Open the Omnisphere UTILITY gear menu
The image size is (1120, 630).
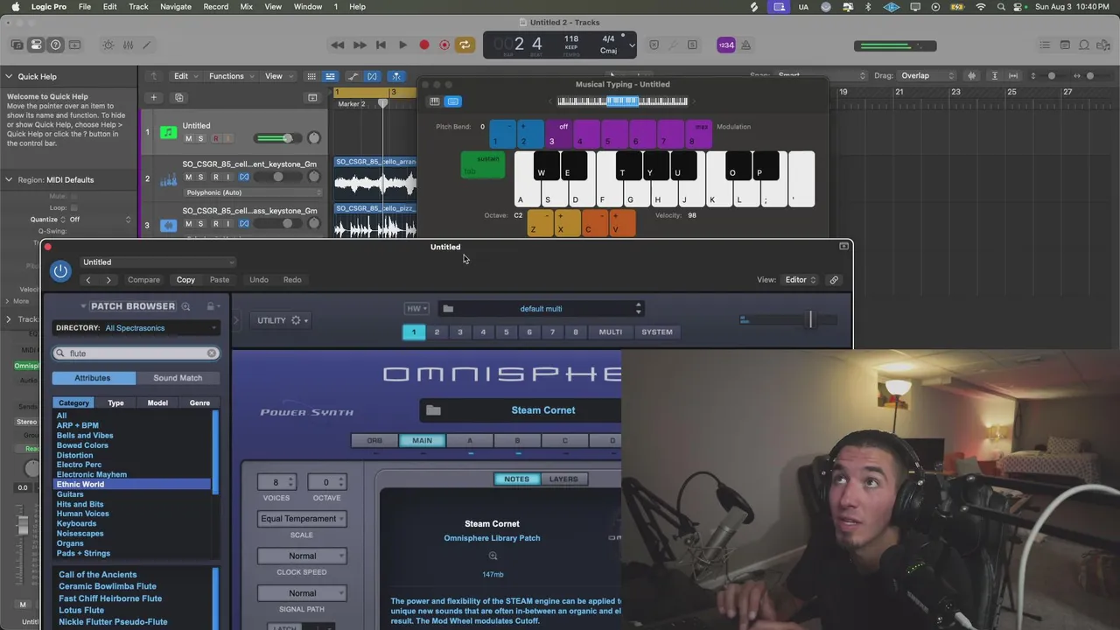(282, 320)
